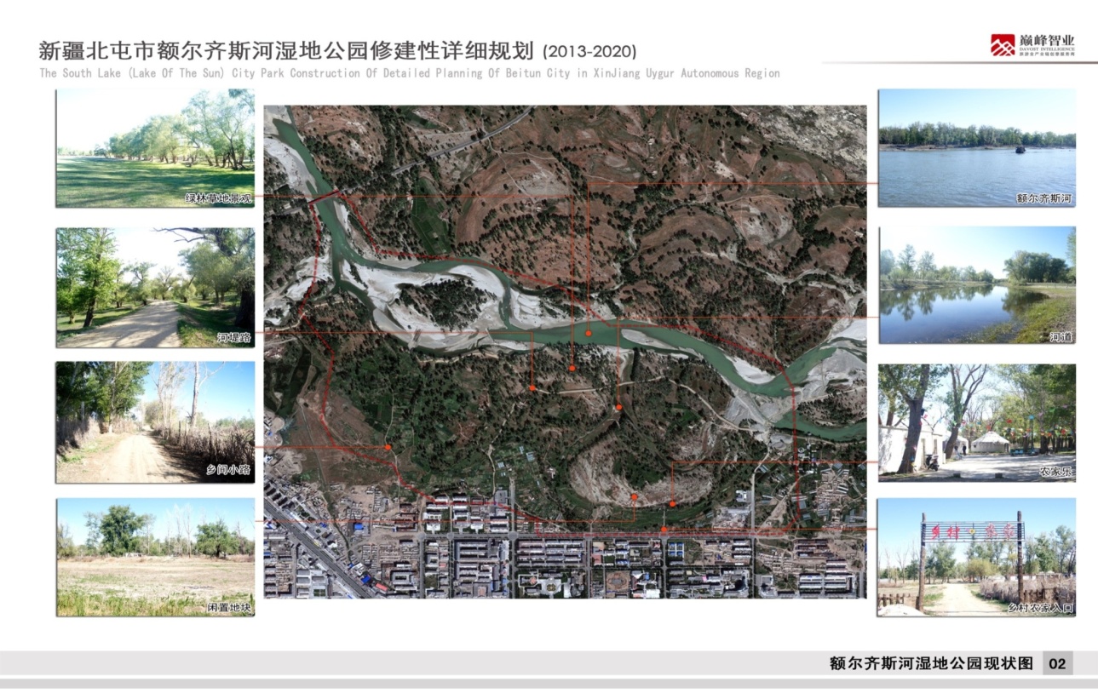The width and height of the screenshot is (1098, 699).
Task: Click the footer title 额尔齐斯河湿地公园现状图
Action: tap(932, 664)
